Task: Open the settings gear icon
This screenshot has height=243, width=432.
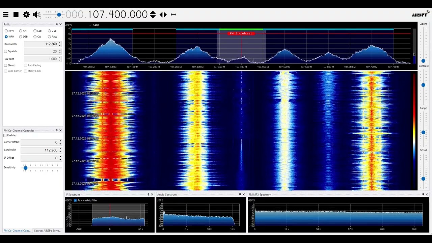Action: pyautogui.click(x=26, y=15)
